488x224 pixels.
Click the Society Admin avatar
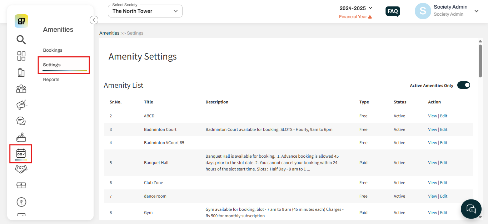tap(423, 11)
